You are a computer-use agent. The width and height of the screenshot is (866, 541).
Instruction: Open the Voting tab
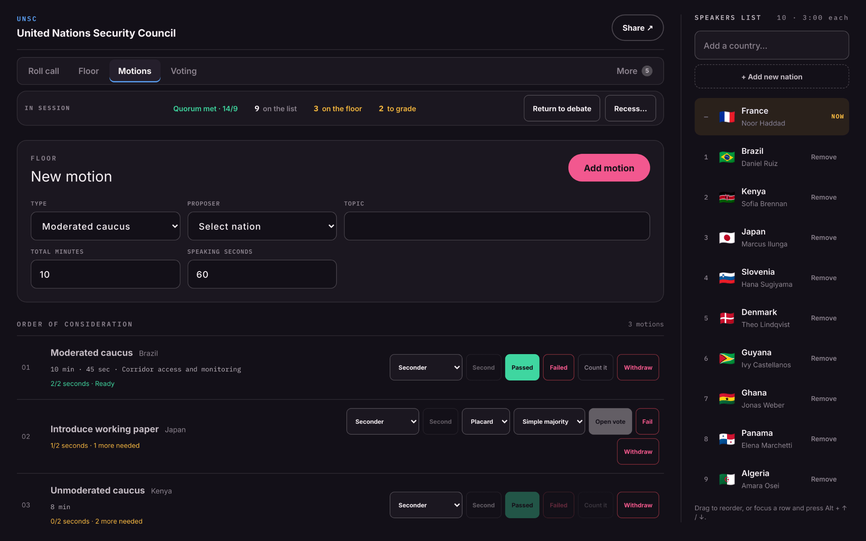point(183,71)
